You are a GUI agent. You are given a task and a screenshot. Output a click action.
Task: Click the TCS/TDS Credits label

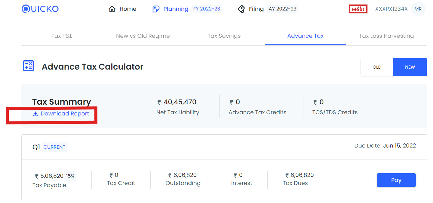335,112
